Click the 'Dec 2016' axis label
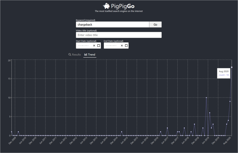Image resolution: width=238 pixels, height=153 pixels. coord(155,141)
